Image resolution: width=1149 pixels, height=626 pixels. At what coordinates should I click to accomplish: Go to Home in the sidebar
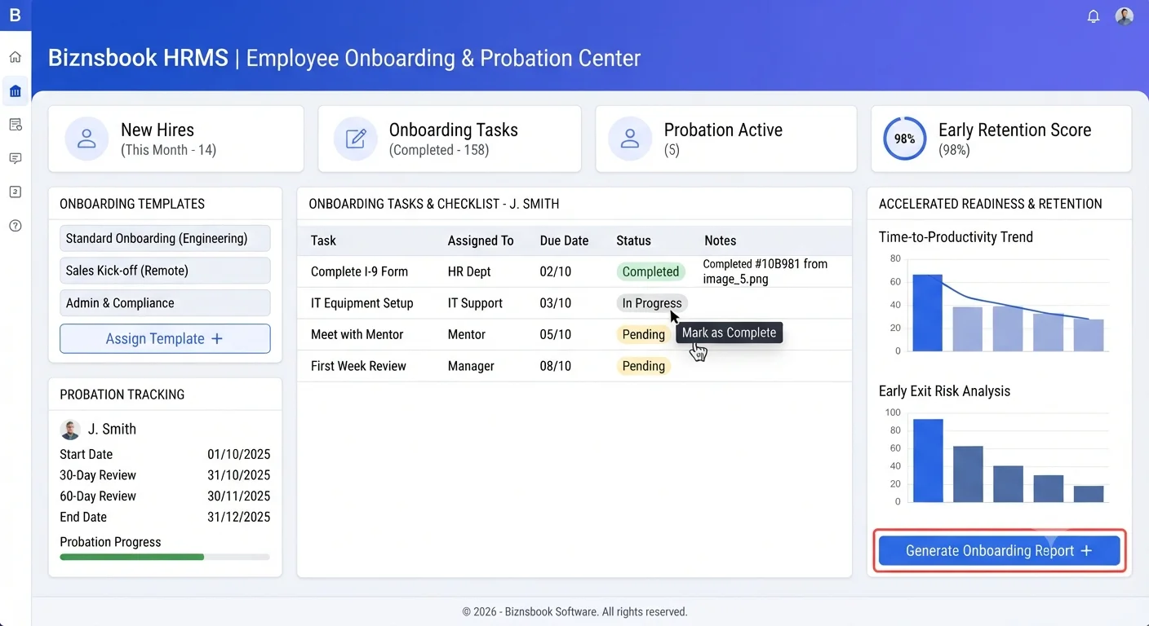[15, 57]
